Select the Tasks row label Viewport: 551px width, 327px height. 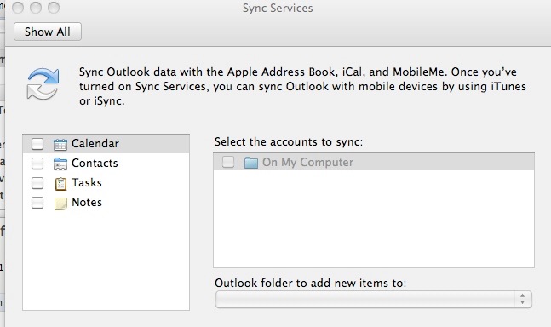87,183
